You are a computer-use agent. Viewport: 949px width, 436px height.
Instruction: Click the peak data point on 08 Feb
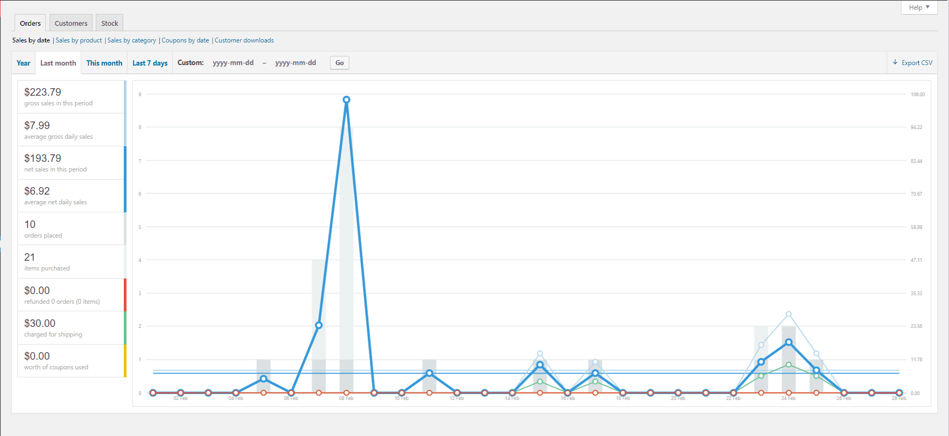[x=346, y=99]
